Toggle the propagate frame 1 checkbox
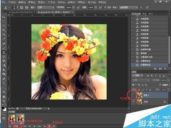The image size is (171, 128). (160, 85)
